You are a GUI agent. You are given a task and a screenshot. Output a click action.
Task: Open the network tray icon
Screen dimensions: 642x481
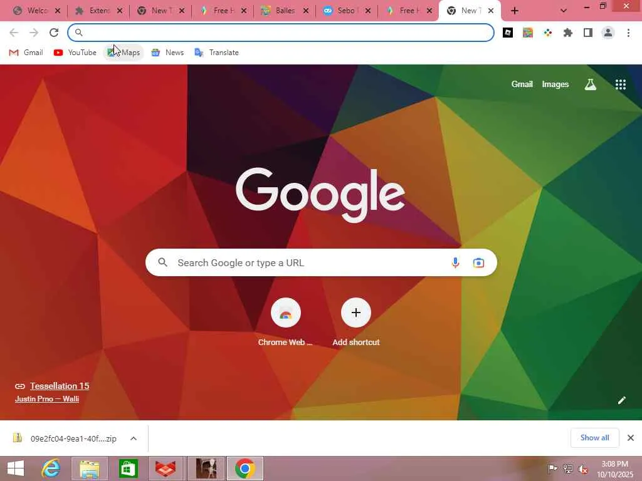pos(567,468)
